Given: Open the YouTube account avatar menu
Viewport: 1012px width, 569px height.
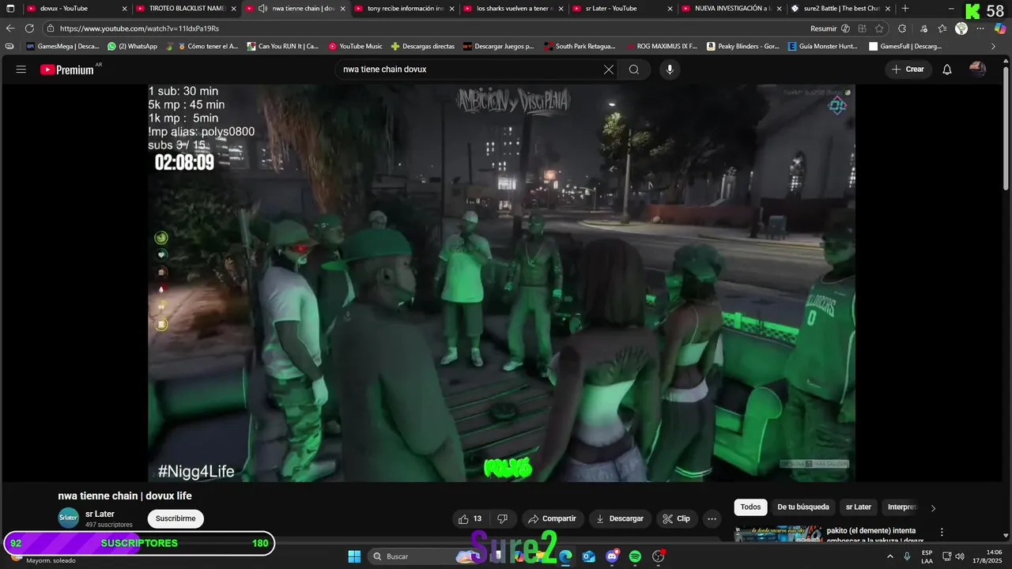Looking at the screenshot, I should [x=978, y=70].
